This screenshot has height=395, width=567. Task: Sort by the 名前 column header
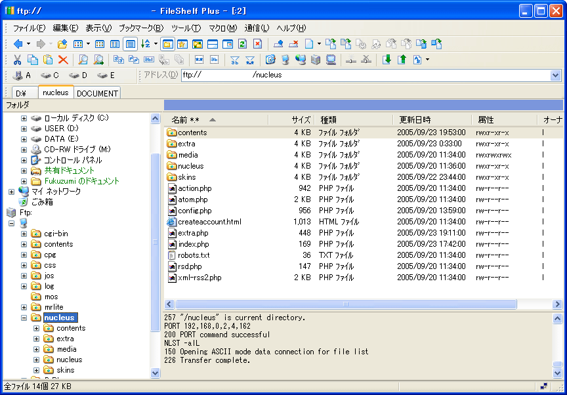pyautogui.click(x=216, y=120)
